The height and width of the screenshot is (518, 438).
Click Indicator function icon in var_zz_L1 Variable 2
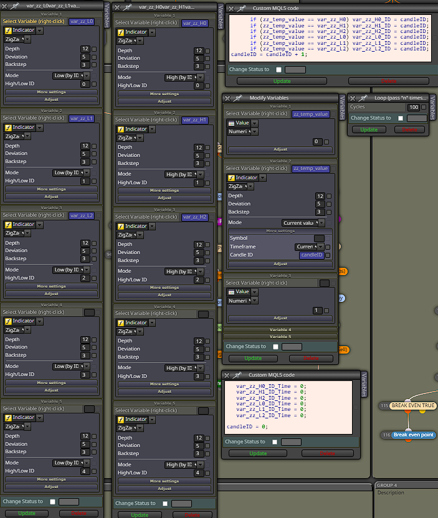click(8, 128)
